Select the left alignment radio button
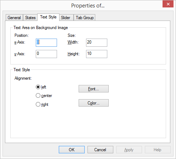The image size is (176, 159). point(38,87)
